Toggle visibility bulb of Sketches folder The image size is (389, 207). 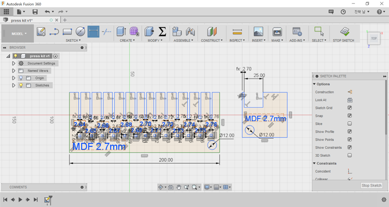tap(21, 85)
